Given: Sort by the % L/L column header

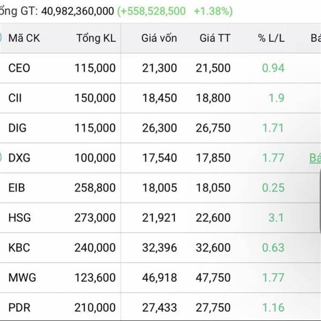Looking at the screenshot, I should click(x=271, y=38).
